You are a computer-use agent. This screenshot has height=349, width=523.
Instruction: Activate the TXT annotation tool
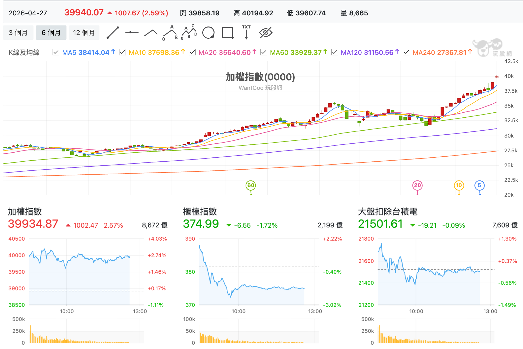[x=246, y=32]
